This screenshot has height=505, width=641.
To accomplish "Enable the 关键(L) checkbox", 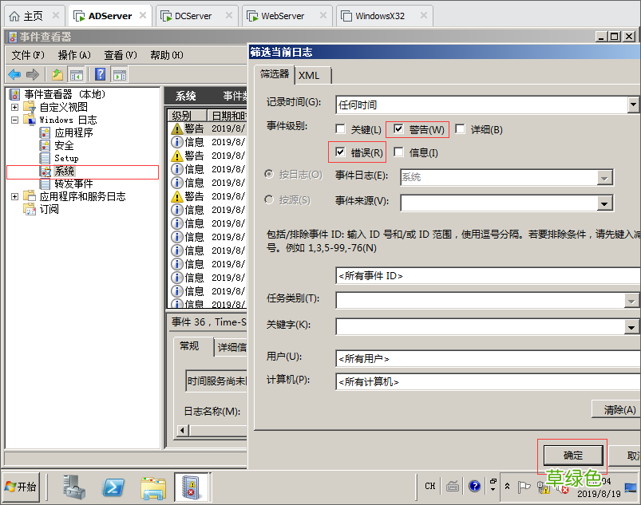I will (x=341, y=129).
